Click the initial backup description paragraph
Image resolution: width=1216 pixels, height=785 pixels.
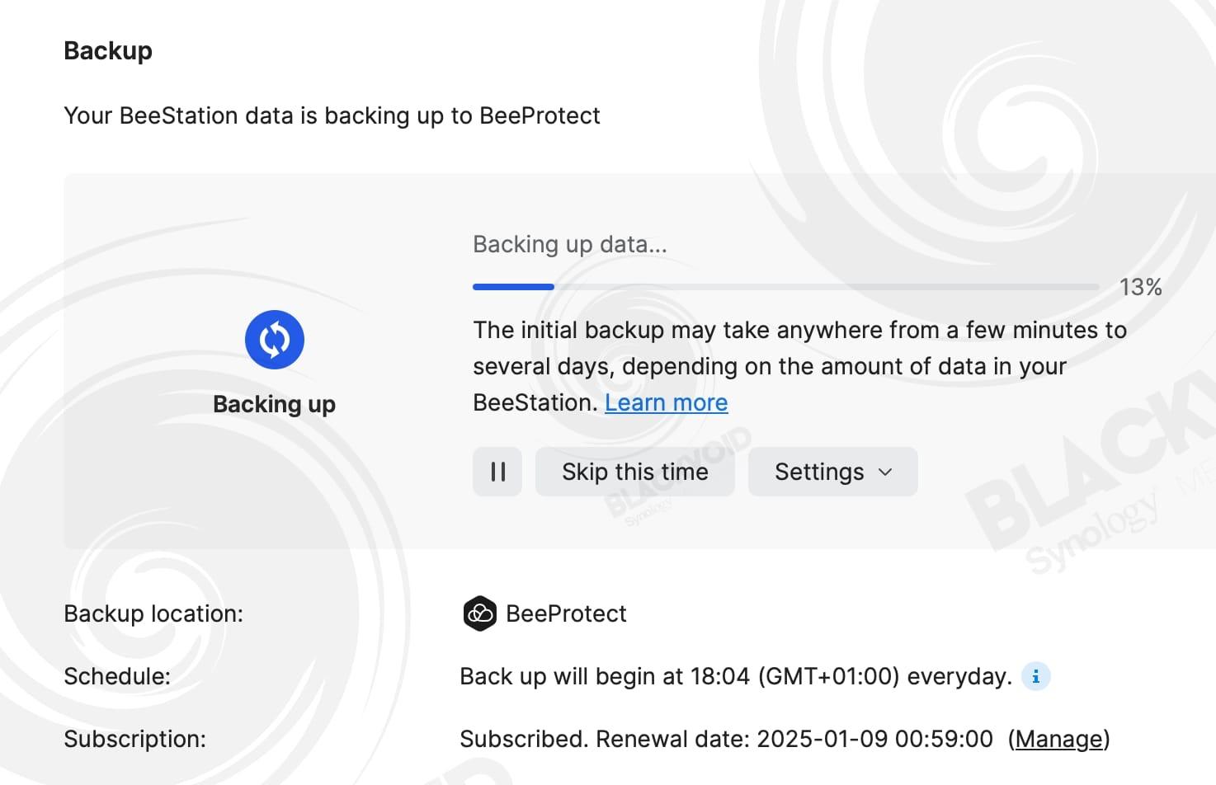(x=799, y=365)
